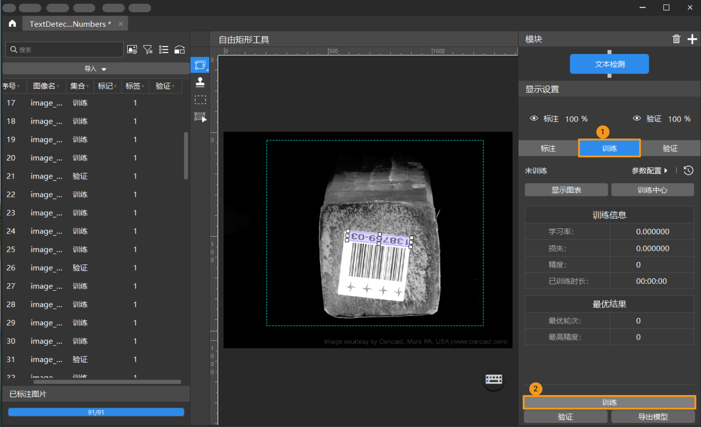This screenshot has height=427, width=701.
Task: Click the 未训练 status text
Action: (536, 171)
